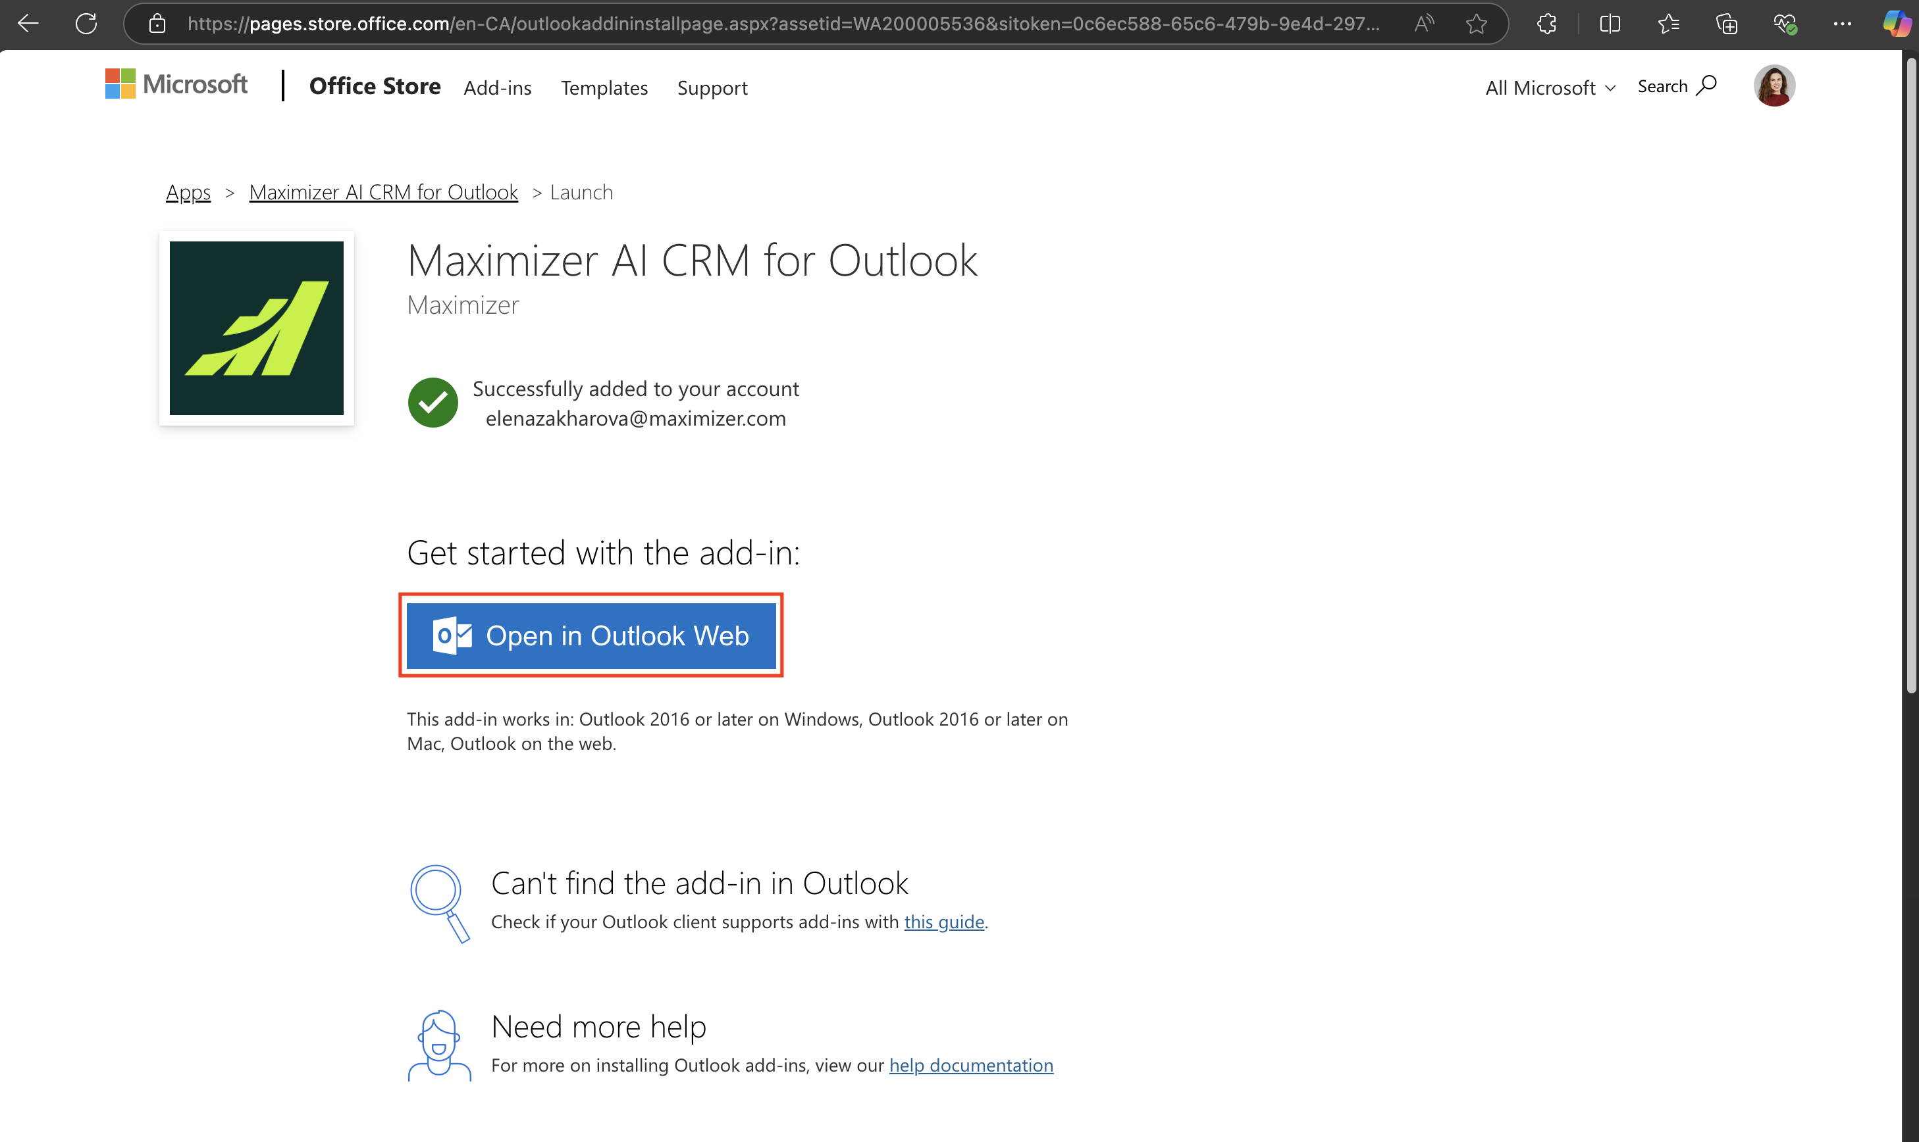Click the 'Can't find the add-in in Outlook' heading
1919x1142 pixels.
pos(700,883)
